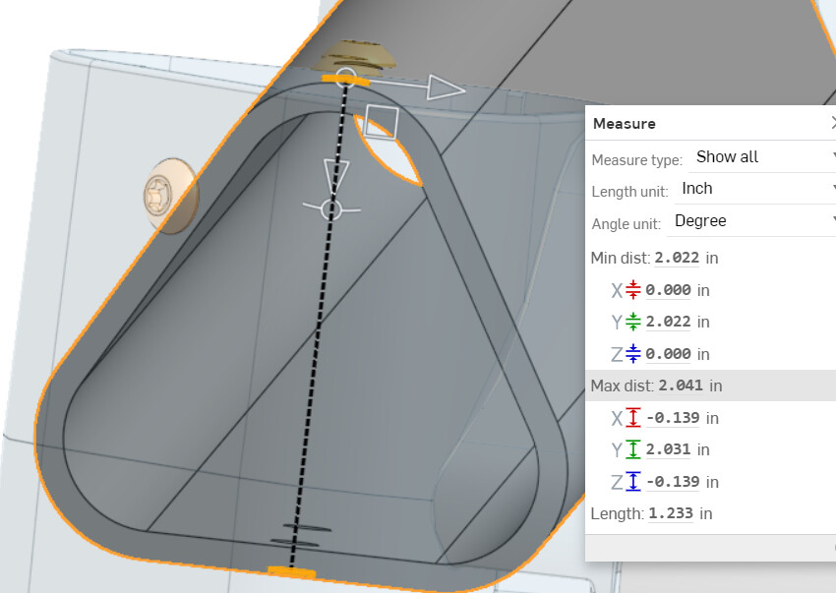Click the Length value 1.233
Image resolution: width=836 pixels, height=593 pixels.
click(671, 513)
